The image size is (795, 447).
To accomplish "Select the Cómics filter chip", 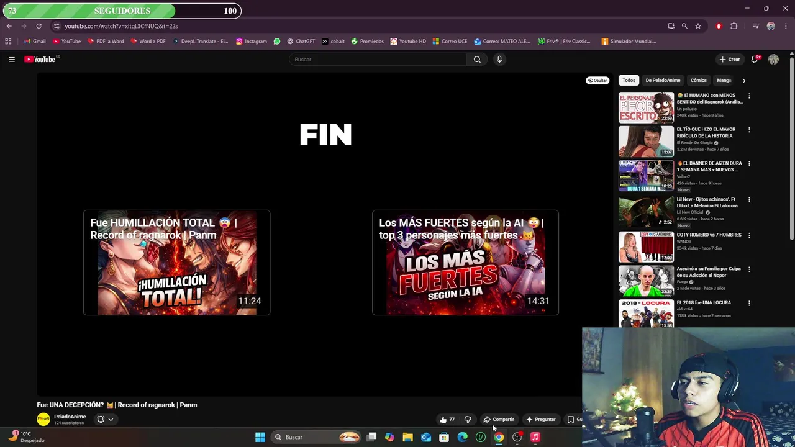I will click(698, 81).
